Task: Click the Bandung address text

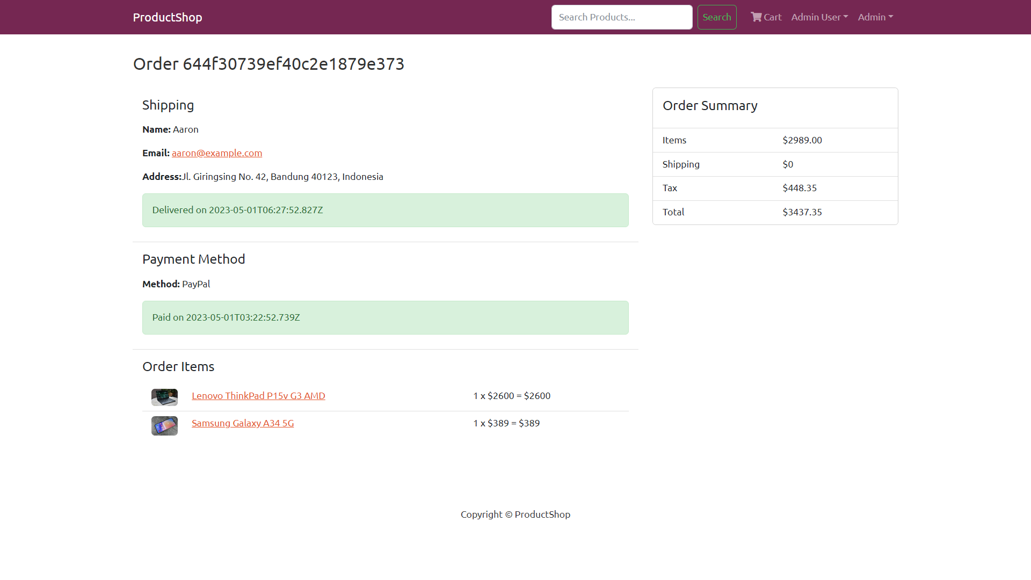Action: pyautogui.click(x=282, y=177)
